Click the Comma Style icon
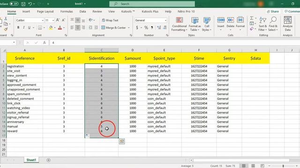300x168 pixels. [152, 28]
